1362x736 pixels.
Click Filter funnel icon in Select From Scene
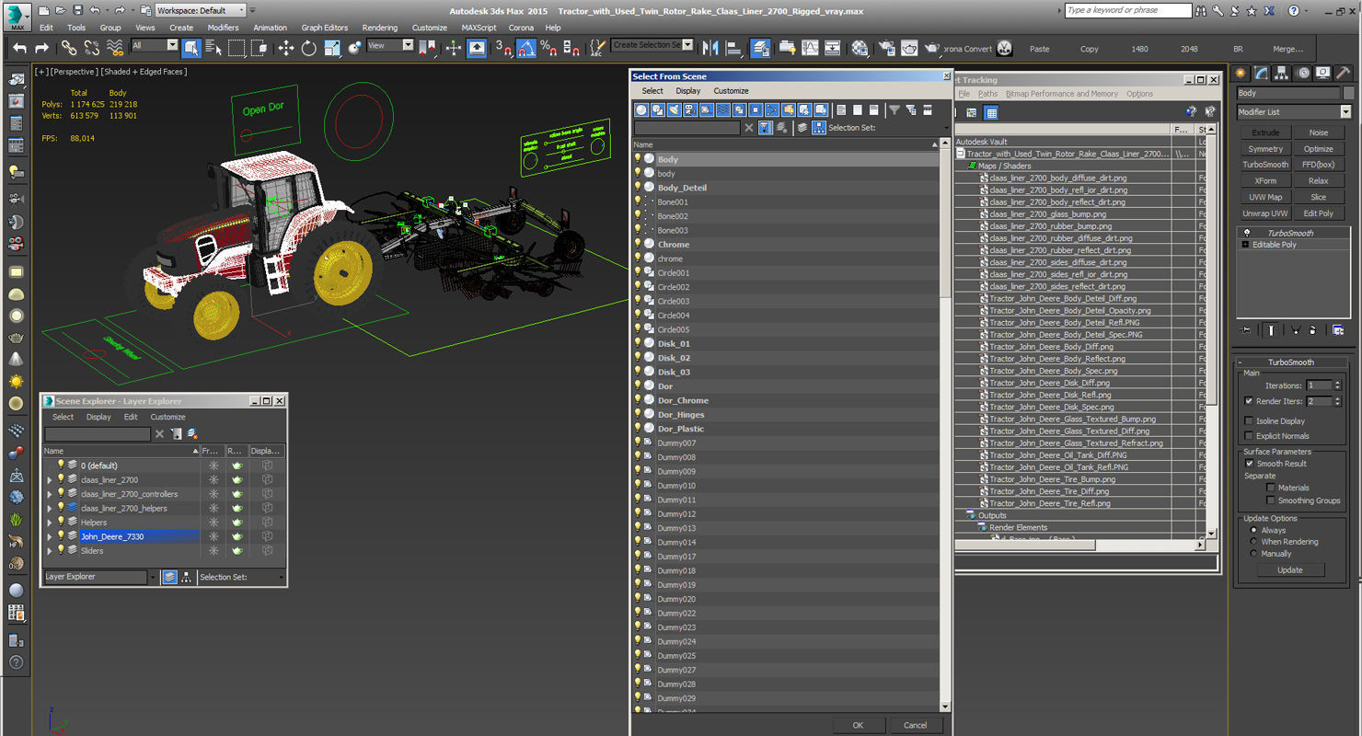(895, 109)
